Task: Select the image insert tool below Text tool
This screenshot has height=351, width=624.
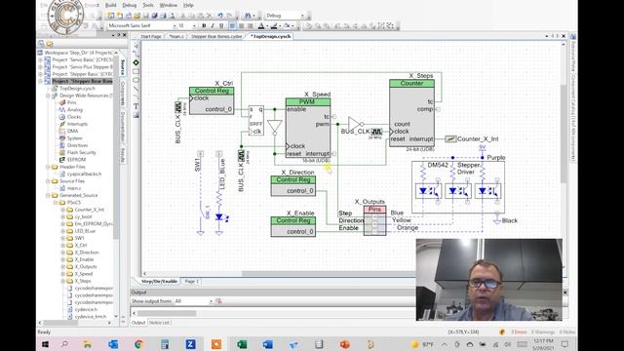Action: point(136,115)
